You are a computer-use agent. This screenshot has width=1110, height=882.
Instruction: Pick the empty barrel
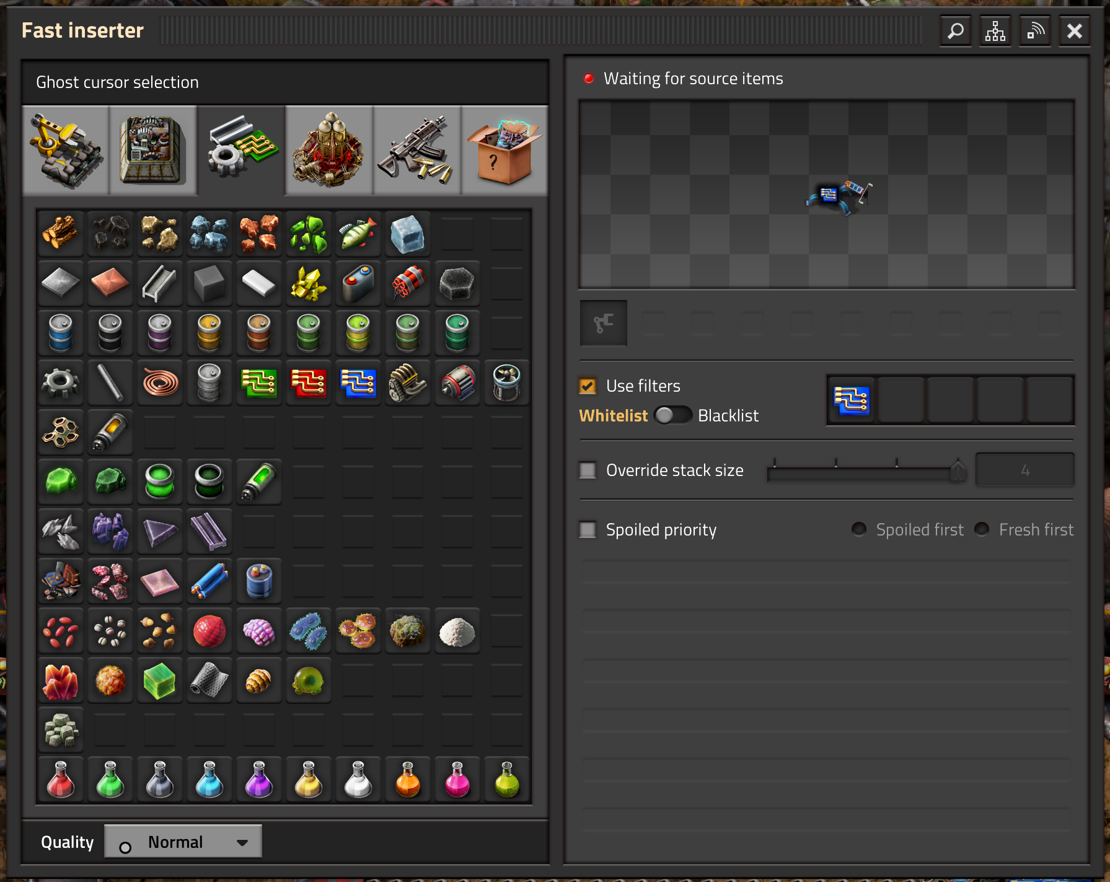click(x=209, y=383)
